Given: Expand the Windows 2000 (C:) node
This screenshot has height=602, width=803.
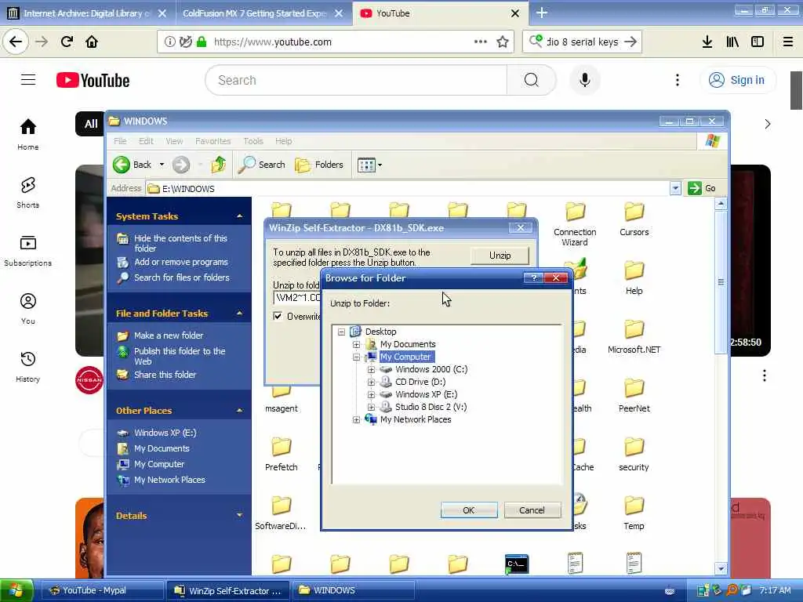Looking at the screenshot, I should pos(371,370).
